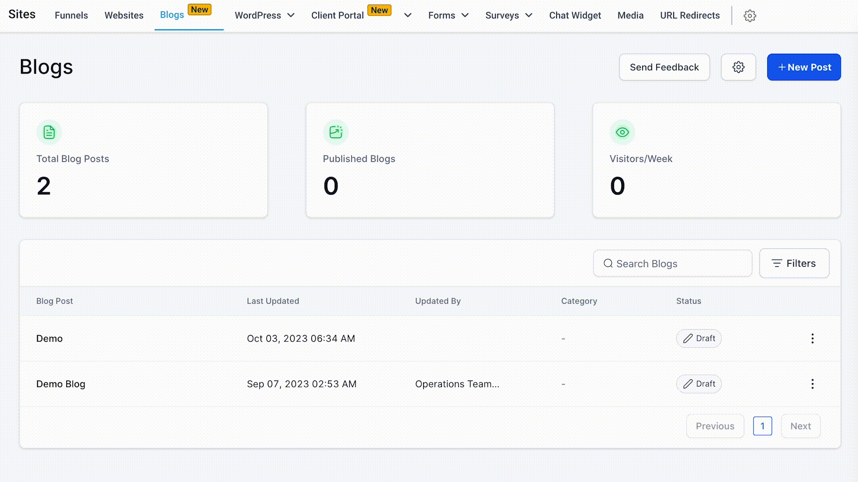Image resolution: width=858 pixels, height=482 pixels.
Task: Open the Filters button
Action: click(794, 263)
